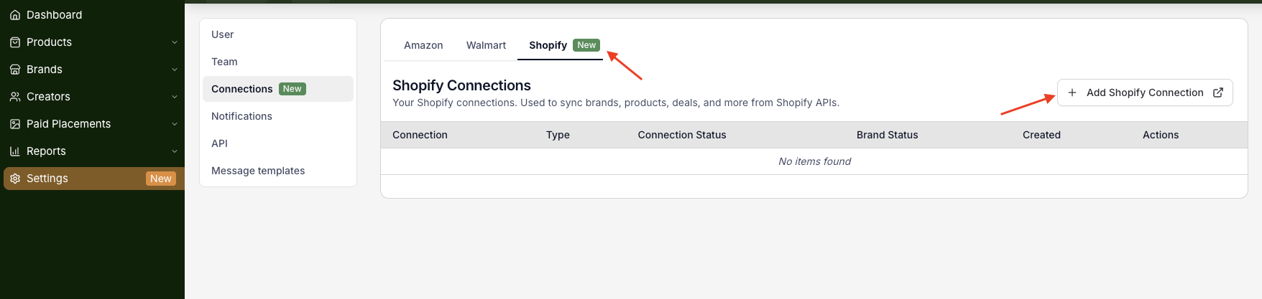Screen dimensions: 1262x299
Task: Click the Paid Placements image icon
Action: 14,124
